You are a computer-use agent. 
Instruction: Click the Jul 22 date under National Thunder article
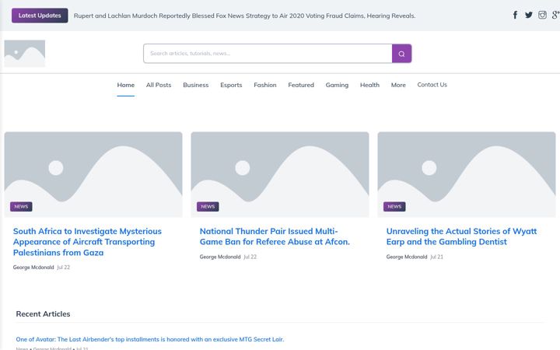pos(250,257)
